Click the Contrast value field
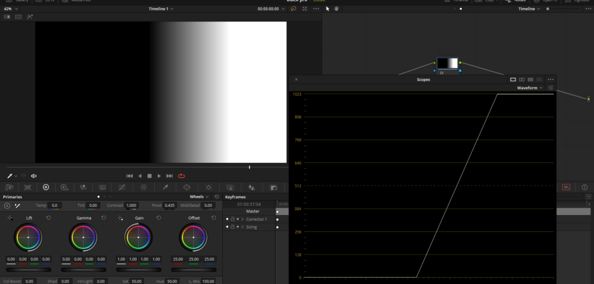 pos(131,205)
